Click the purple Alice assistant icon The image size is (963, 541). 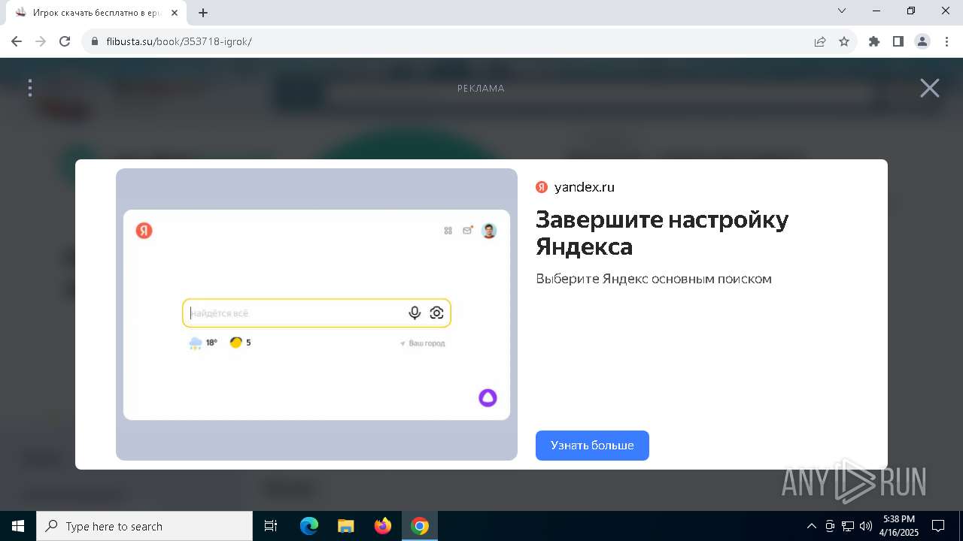tap(488, 397)
